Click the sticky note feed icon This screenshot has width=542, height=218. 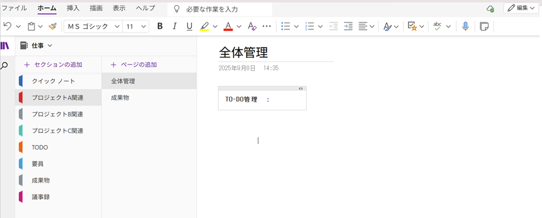(485, 26)
